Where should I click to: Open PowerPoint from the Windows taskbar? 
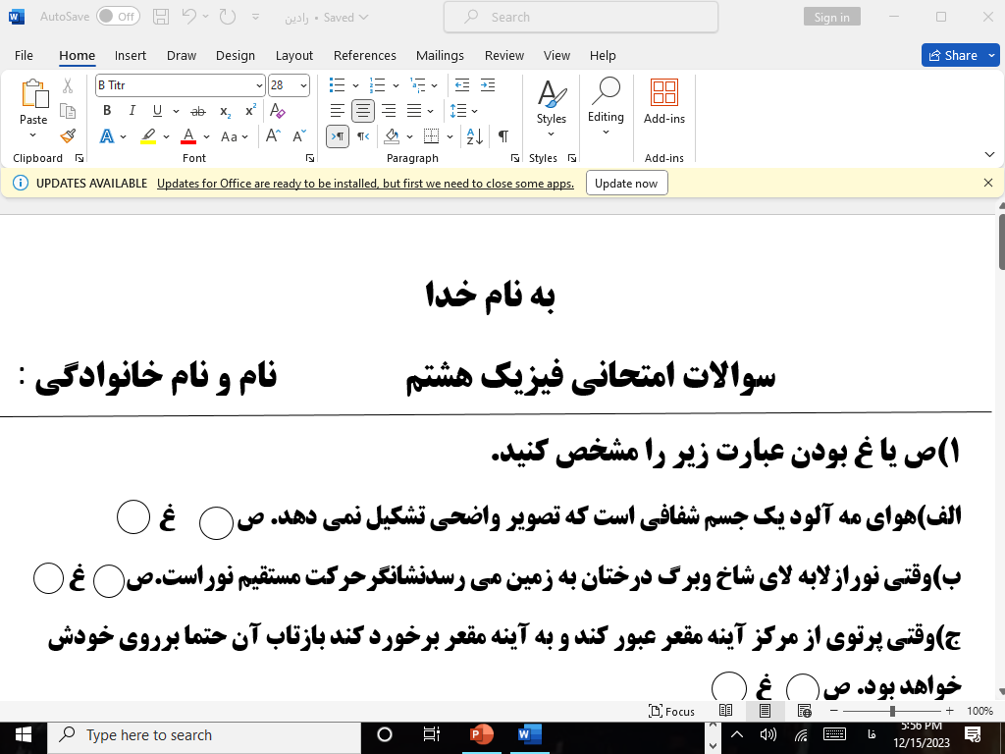[481, 734]
